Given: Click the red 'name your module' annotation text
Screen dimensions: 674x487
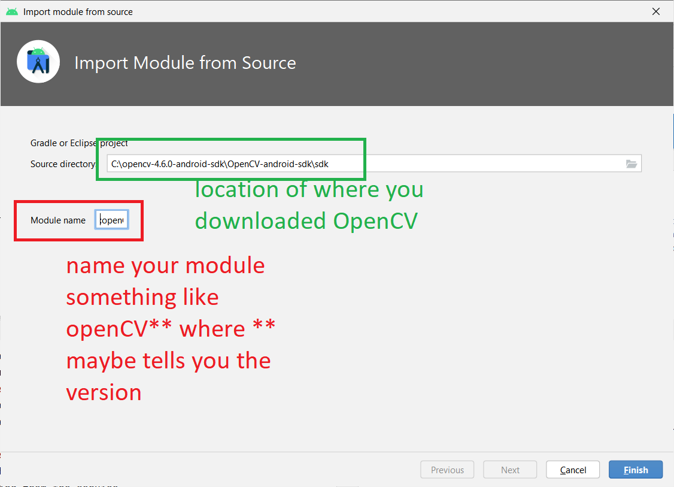Looking at the screenshot, I should [165, 265].
